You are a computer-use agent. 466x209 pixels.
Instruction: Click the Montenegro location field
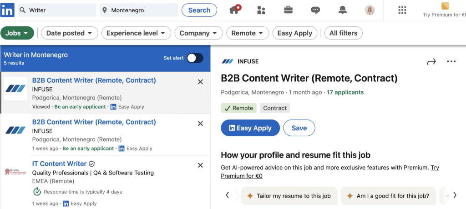pos(139,10)
